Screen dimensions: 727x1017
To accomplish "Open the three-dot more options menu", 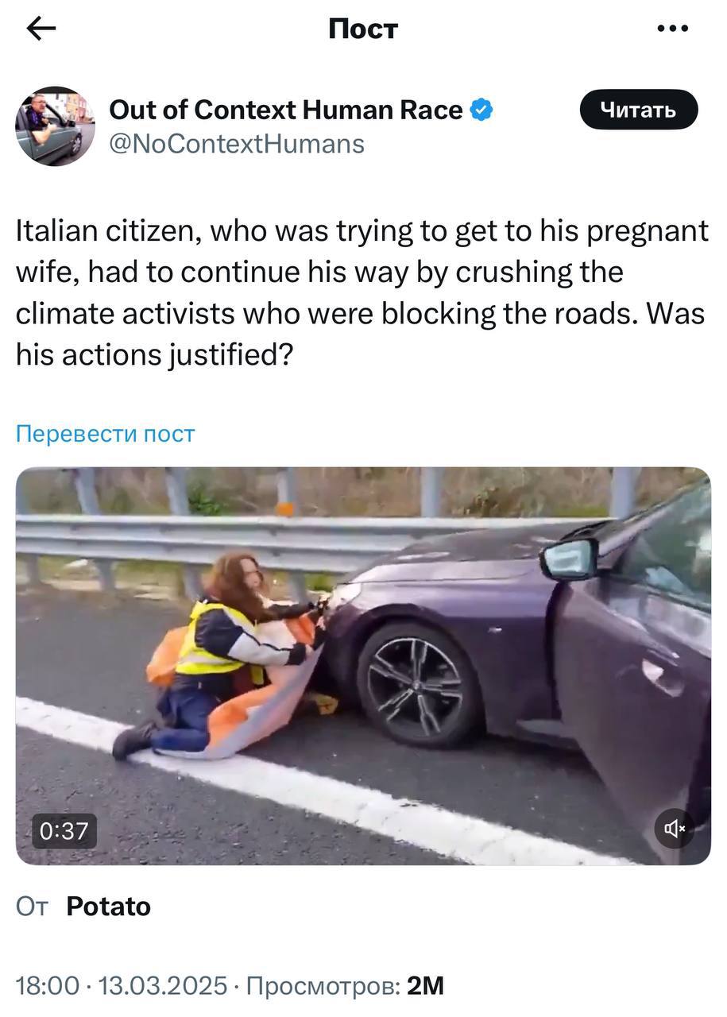I will (673, 29).
